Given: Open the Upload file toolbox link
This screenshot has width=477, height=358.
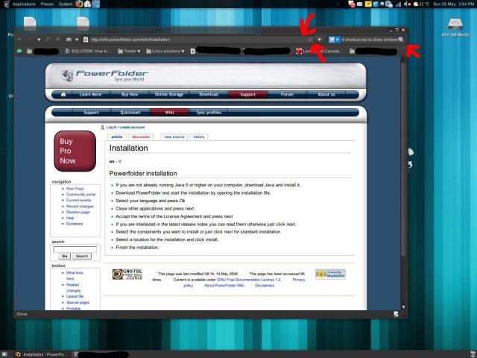Looking at the screenshot, I should [75, 297].
